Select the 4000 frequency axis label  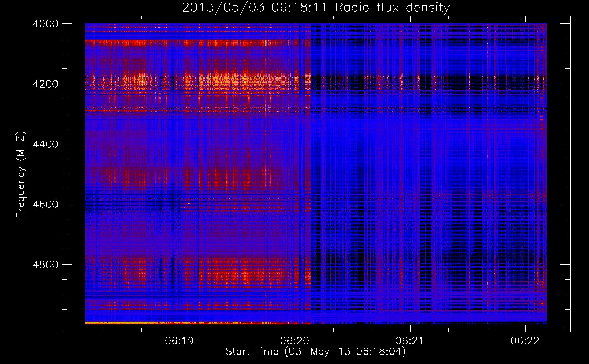46,24
